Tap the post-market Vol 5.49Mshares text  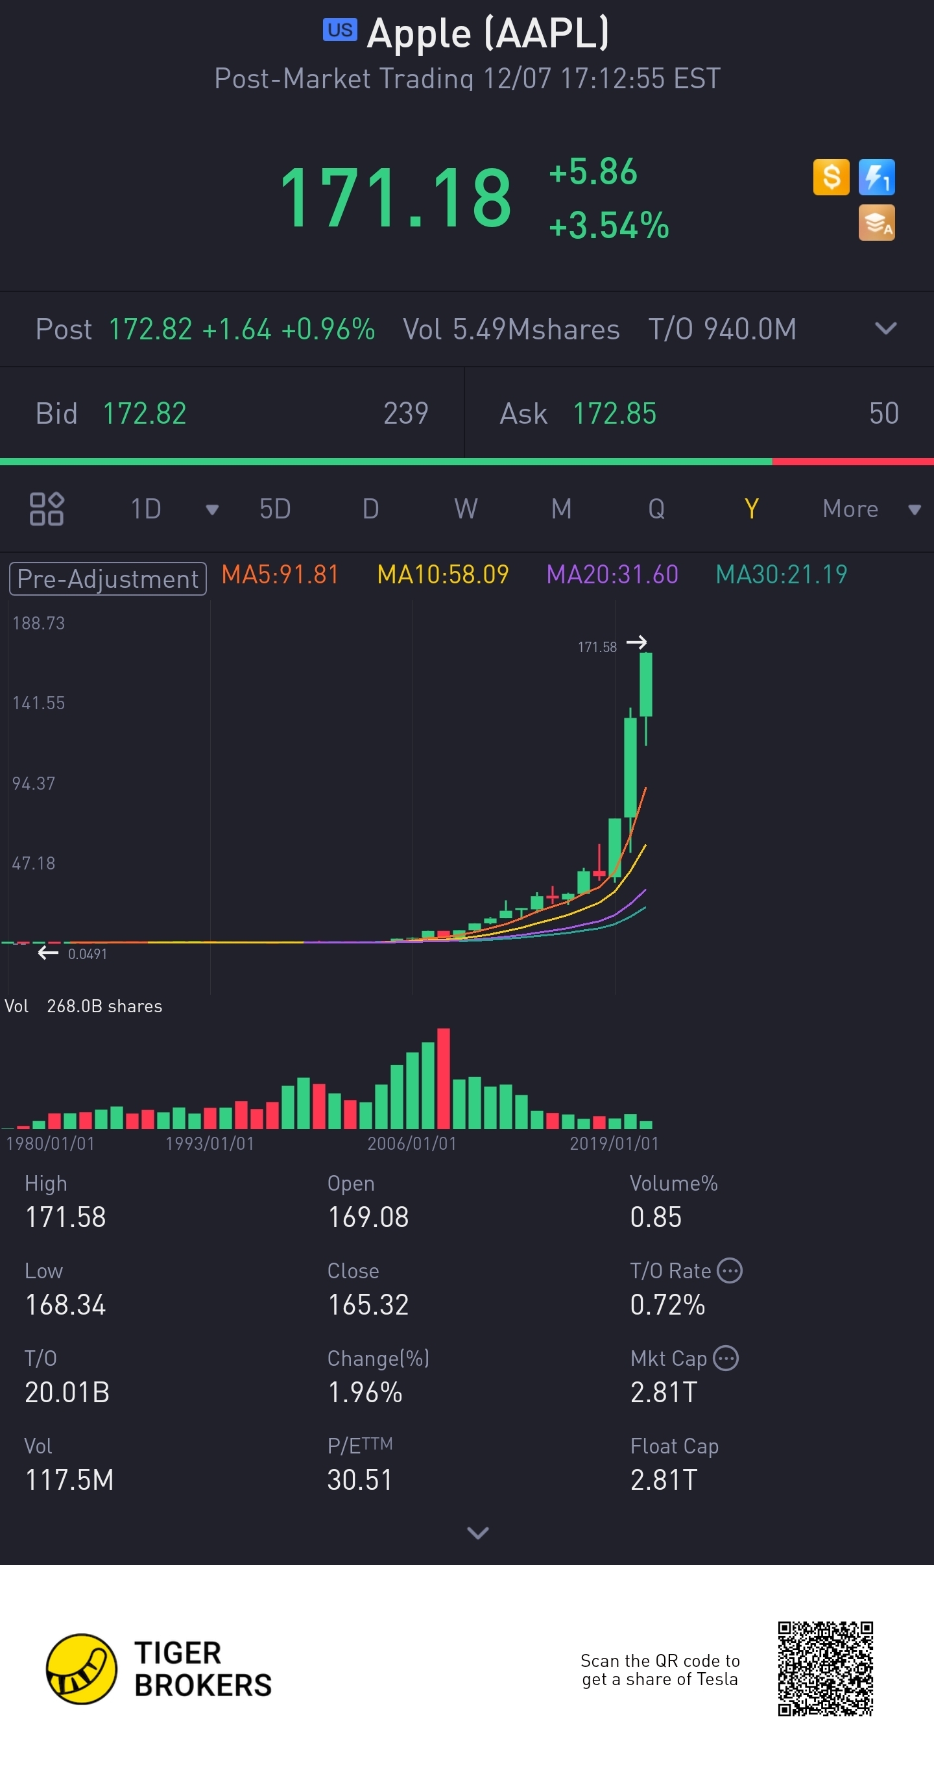pyautogui.click(x=511, y=329)
